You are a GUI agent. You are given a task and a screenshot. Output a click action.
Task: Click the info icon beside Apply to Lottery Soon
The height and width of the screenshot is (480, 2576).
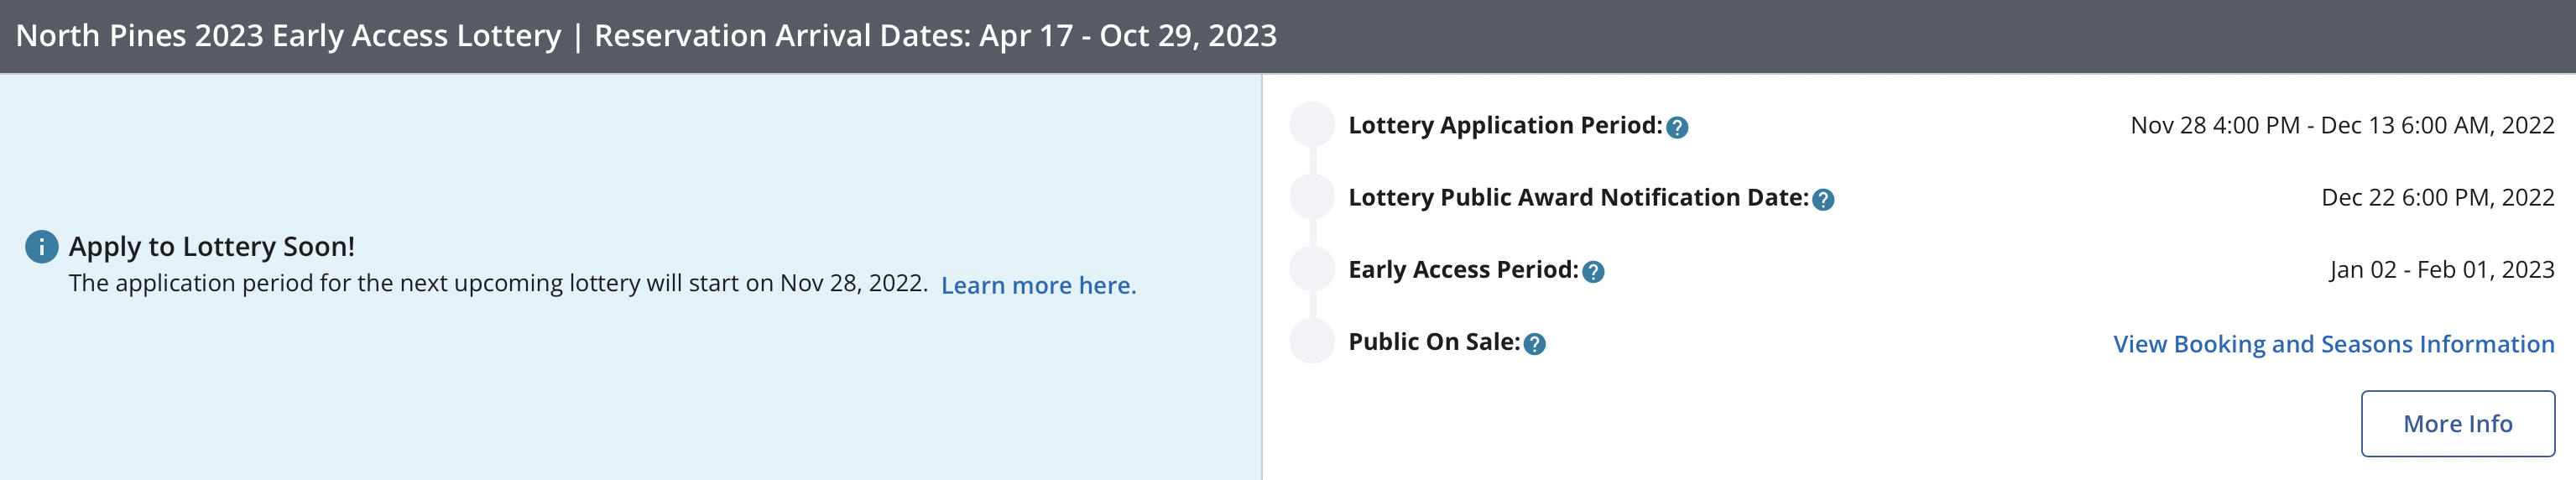tap(41, 246)
